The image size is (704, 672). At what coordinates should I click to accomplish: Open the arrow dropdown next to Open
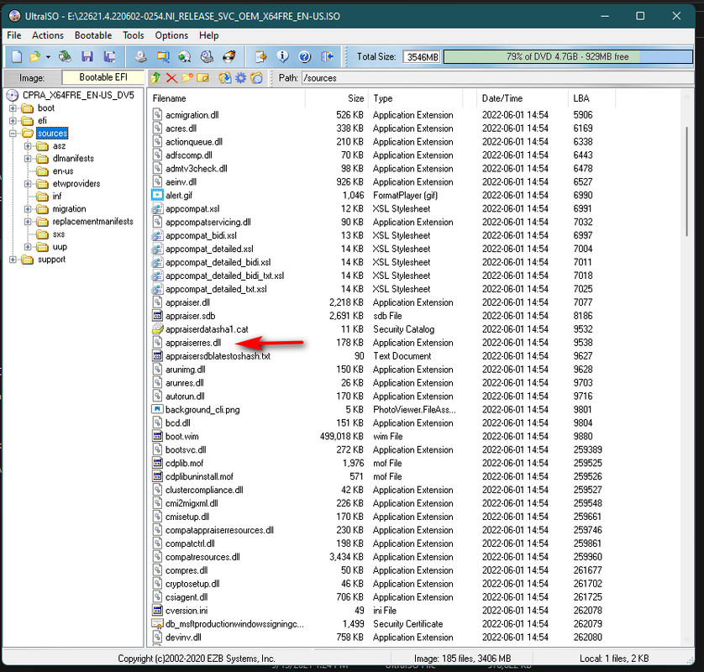coord(48,56)
